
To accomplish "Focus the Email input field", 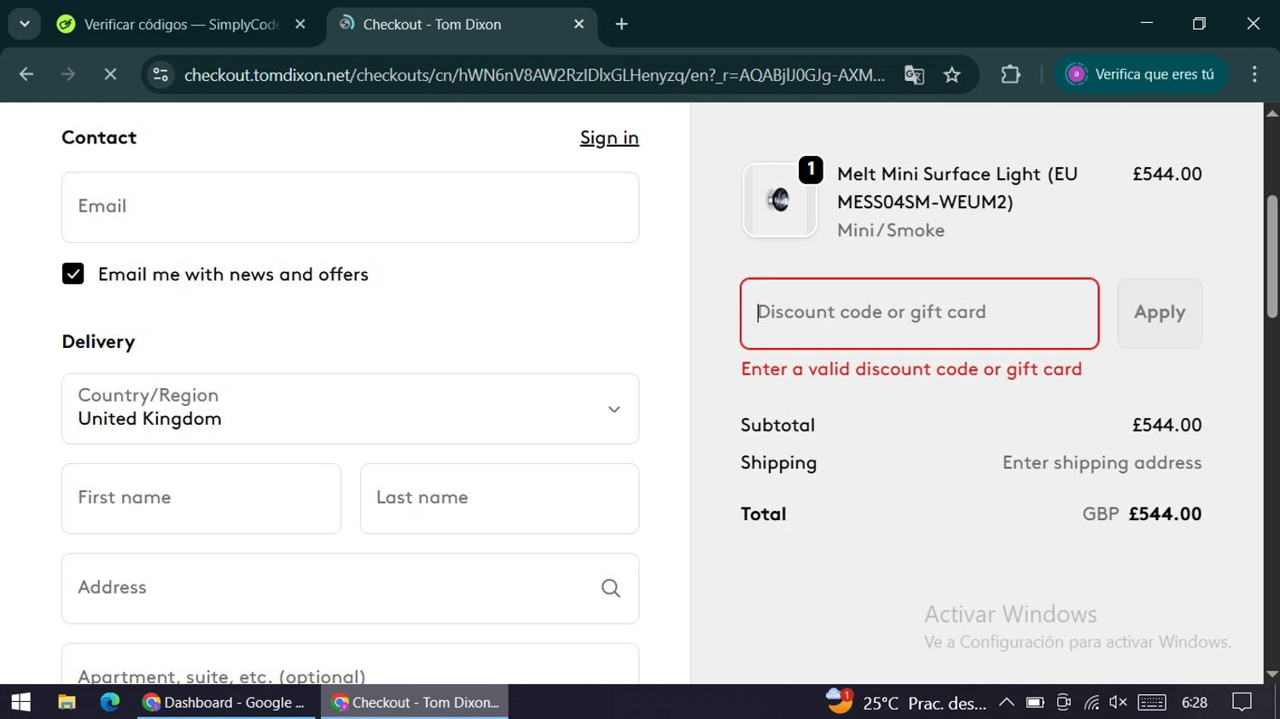I will pyautogui.click(x=350, y=207).
